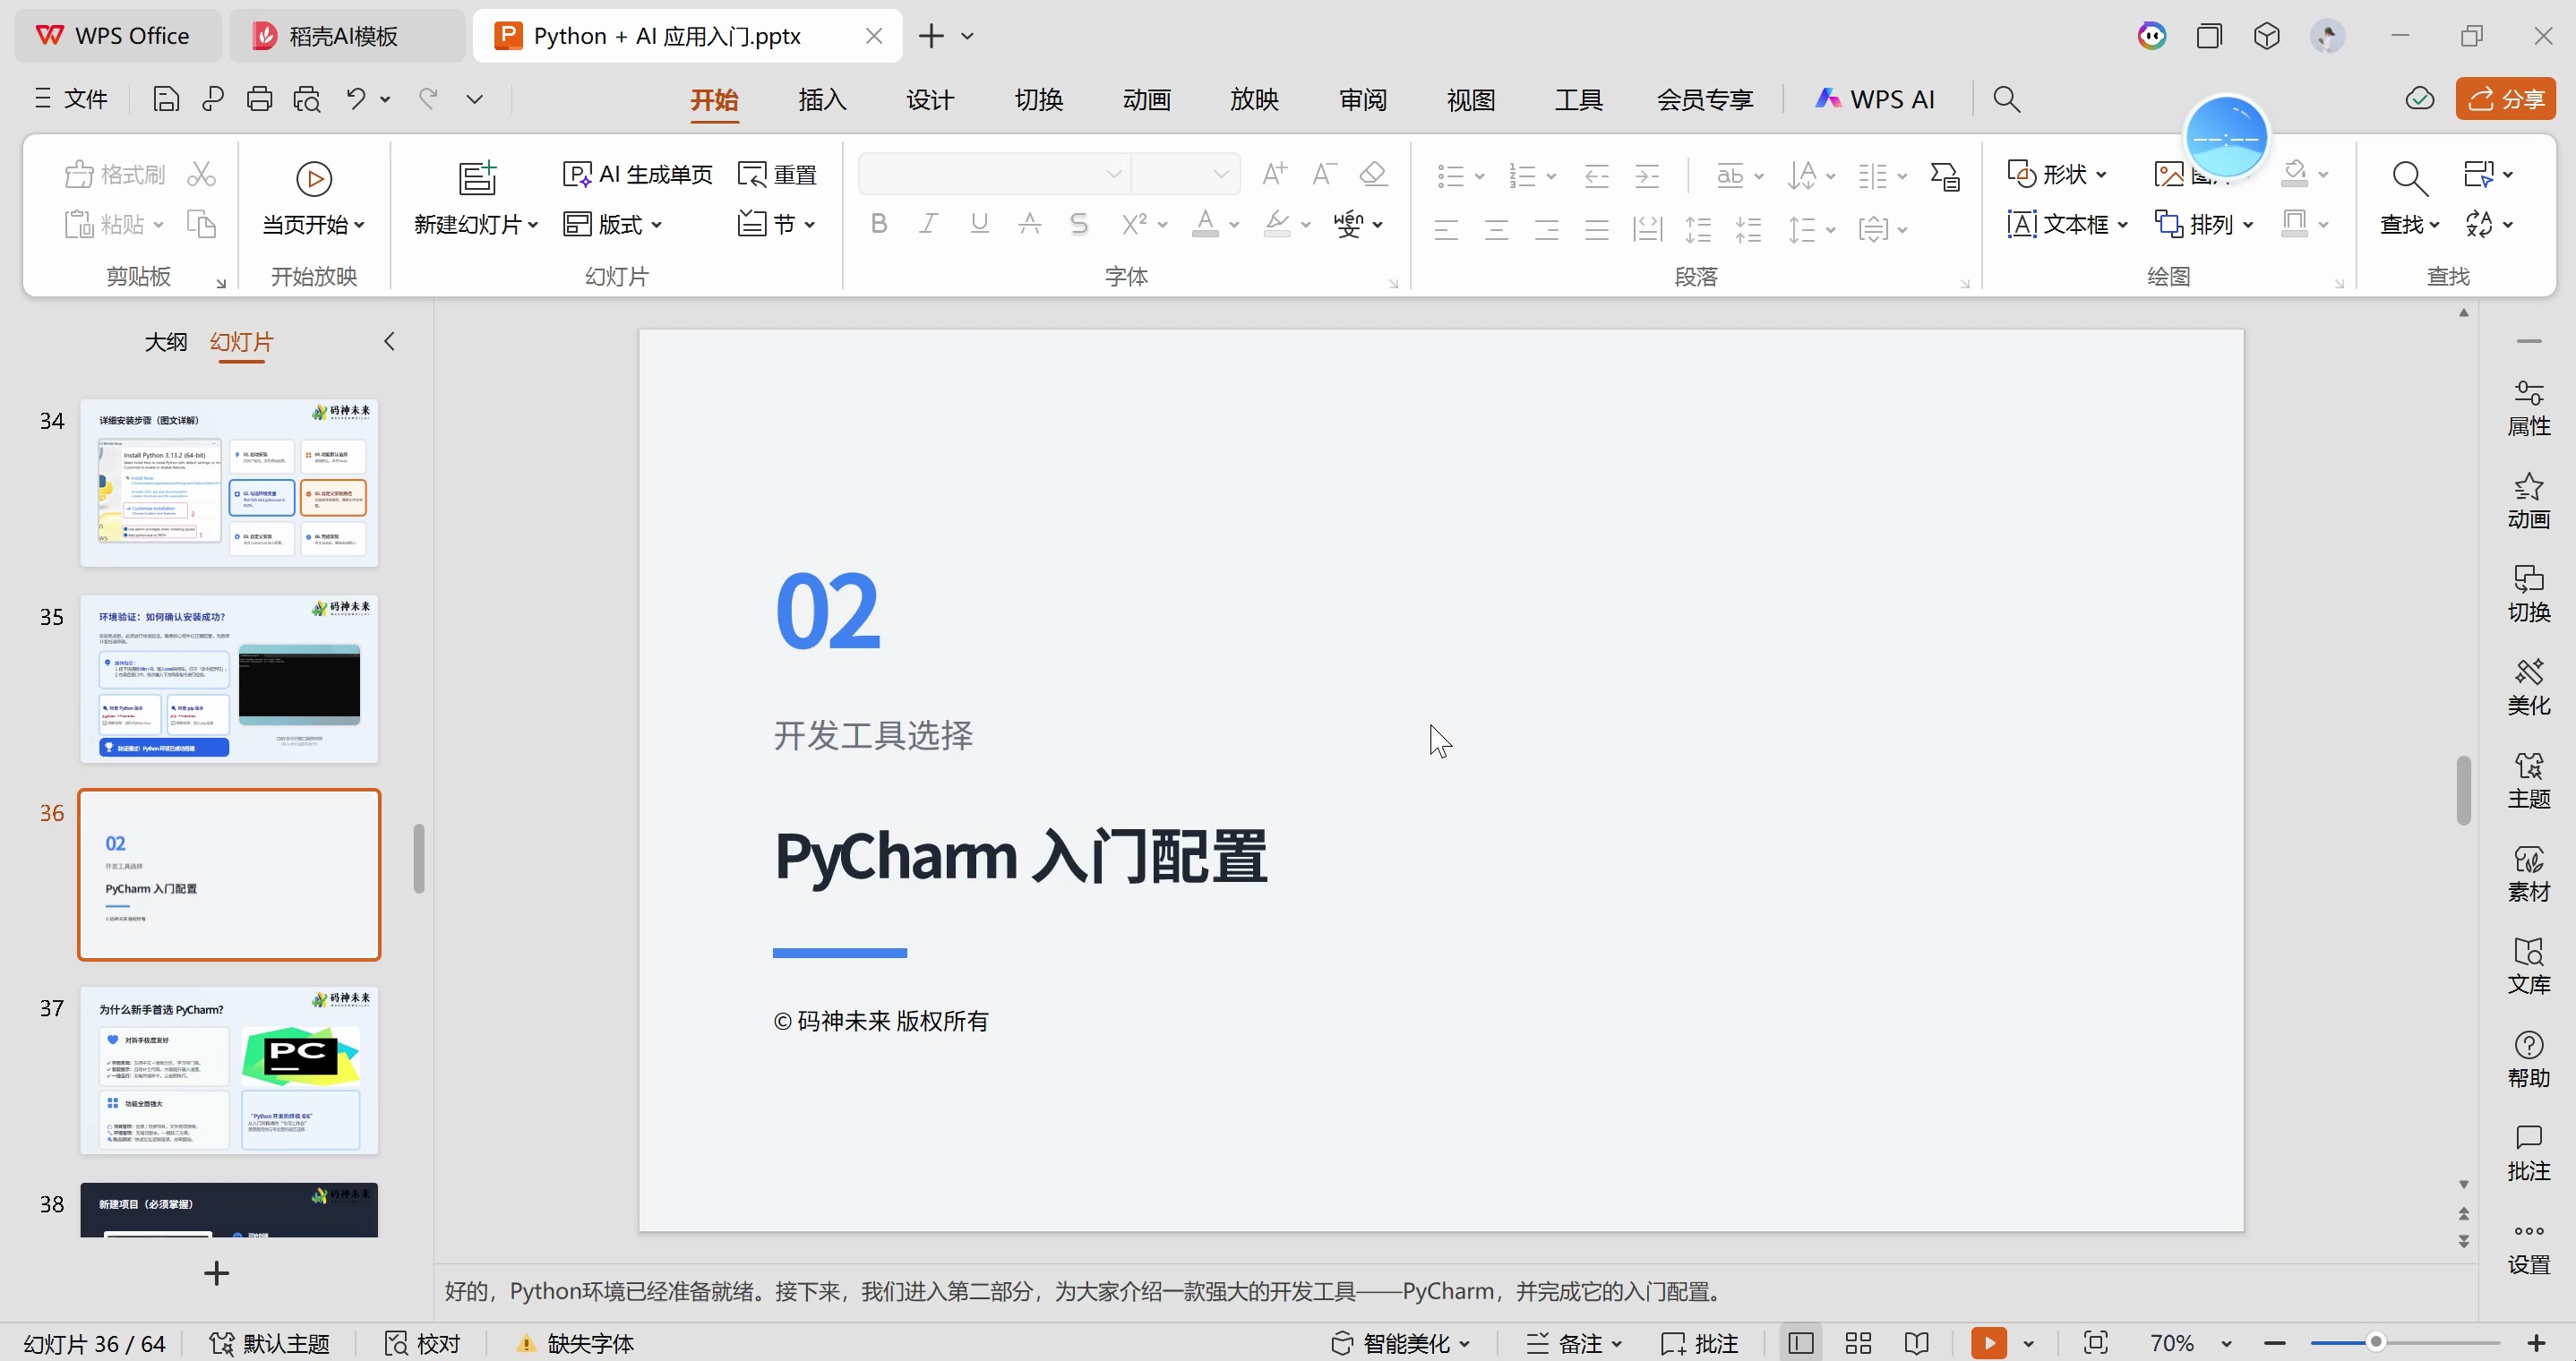Open 查找 find dropdown
The height and width of the screenshot is (1361, 2576).
click(x=2410, y=225)
